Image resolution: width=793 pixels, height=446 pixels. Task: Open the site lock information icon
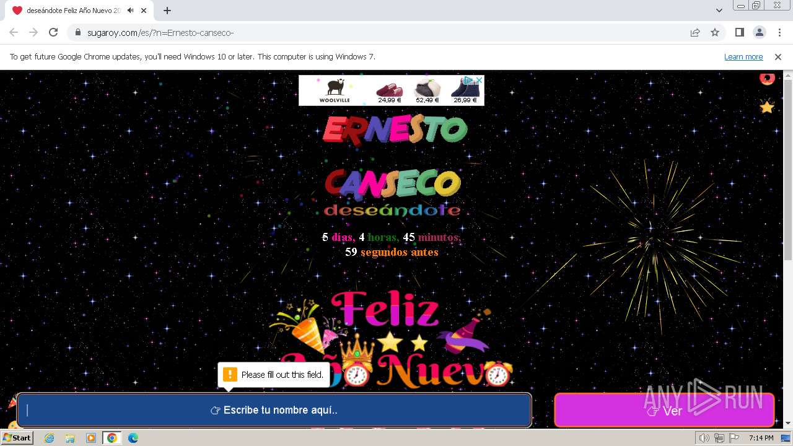(77, 32)
